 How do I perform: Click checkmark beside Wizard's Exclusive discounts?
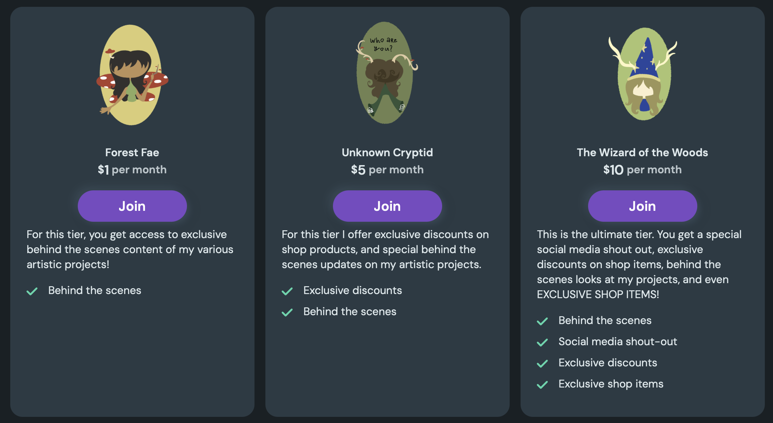(542, 363)
